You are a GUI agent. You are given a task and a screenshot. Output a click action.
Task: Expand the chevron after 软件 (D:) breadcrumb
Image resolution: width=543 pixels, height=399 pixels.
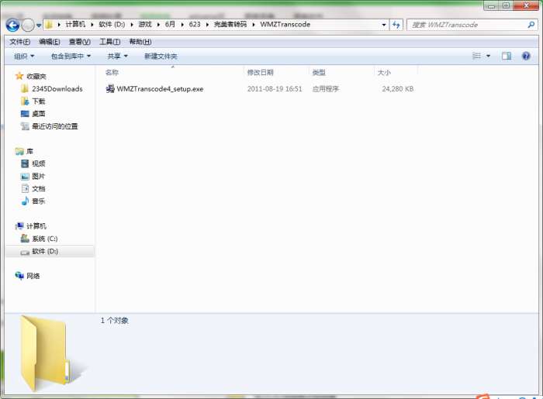coord(132,25)
